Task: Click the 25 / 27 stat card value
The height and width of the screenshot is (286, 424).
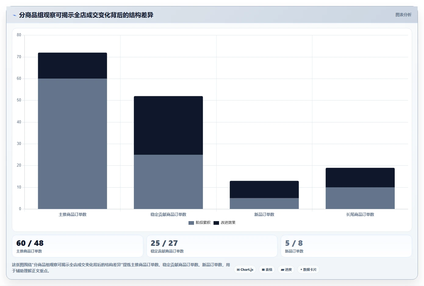Action: 164,243
